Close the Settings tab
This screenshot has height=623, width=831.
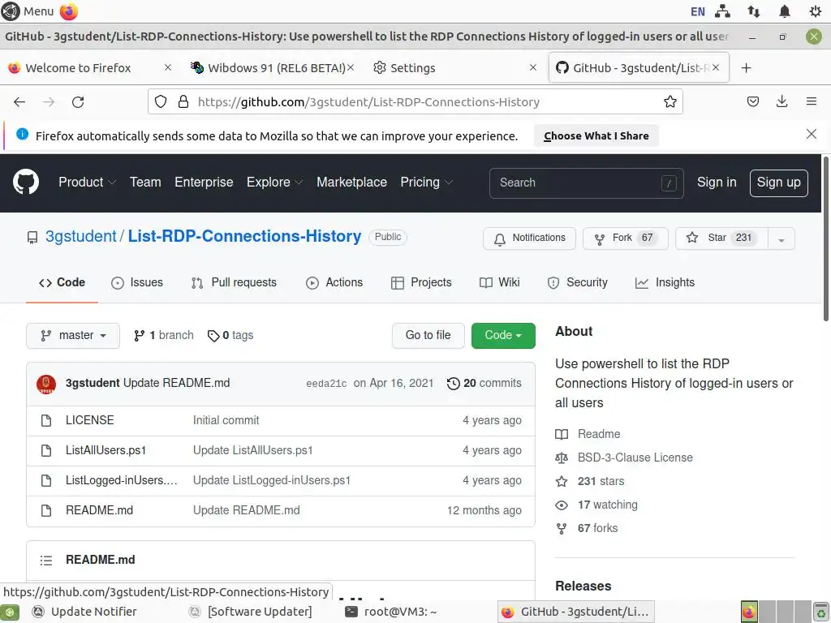pos(533,67)
